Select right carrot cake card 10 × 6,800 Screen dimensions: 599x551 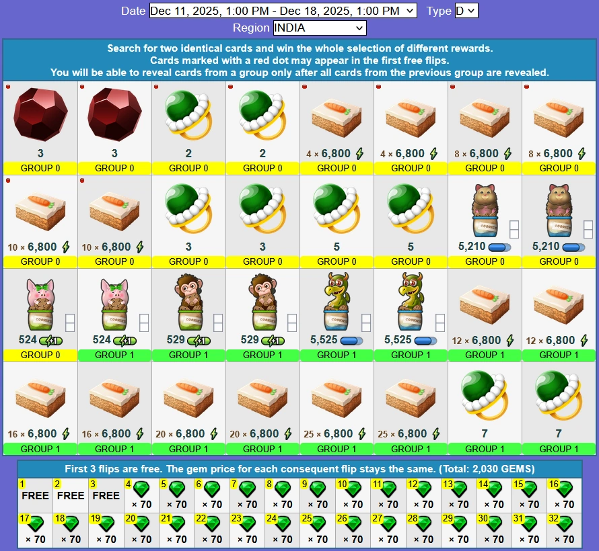[114, 222]
